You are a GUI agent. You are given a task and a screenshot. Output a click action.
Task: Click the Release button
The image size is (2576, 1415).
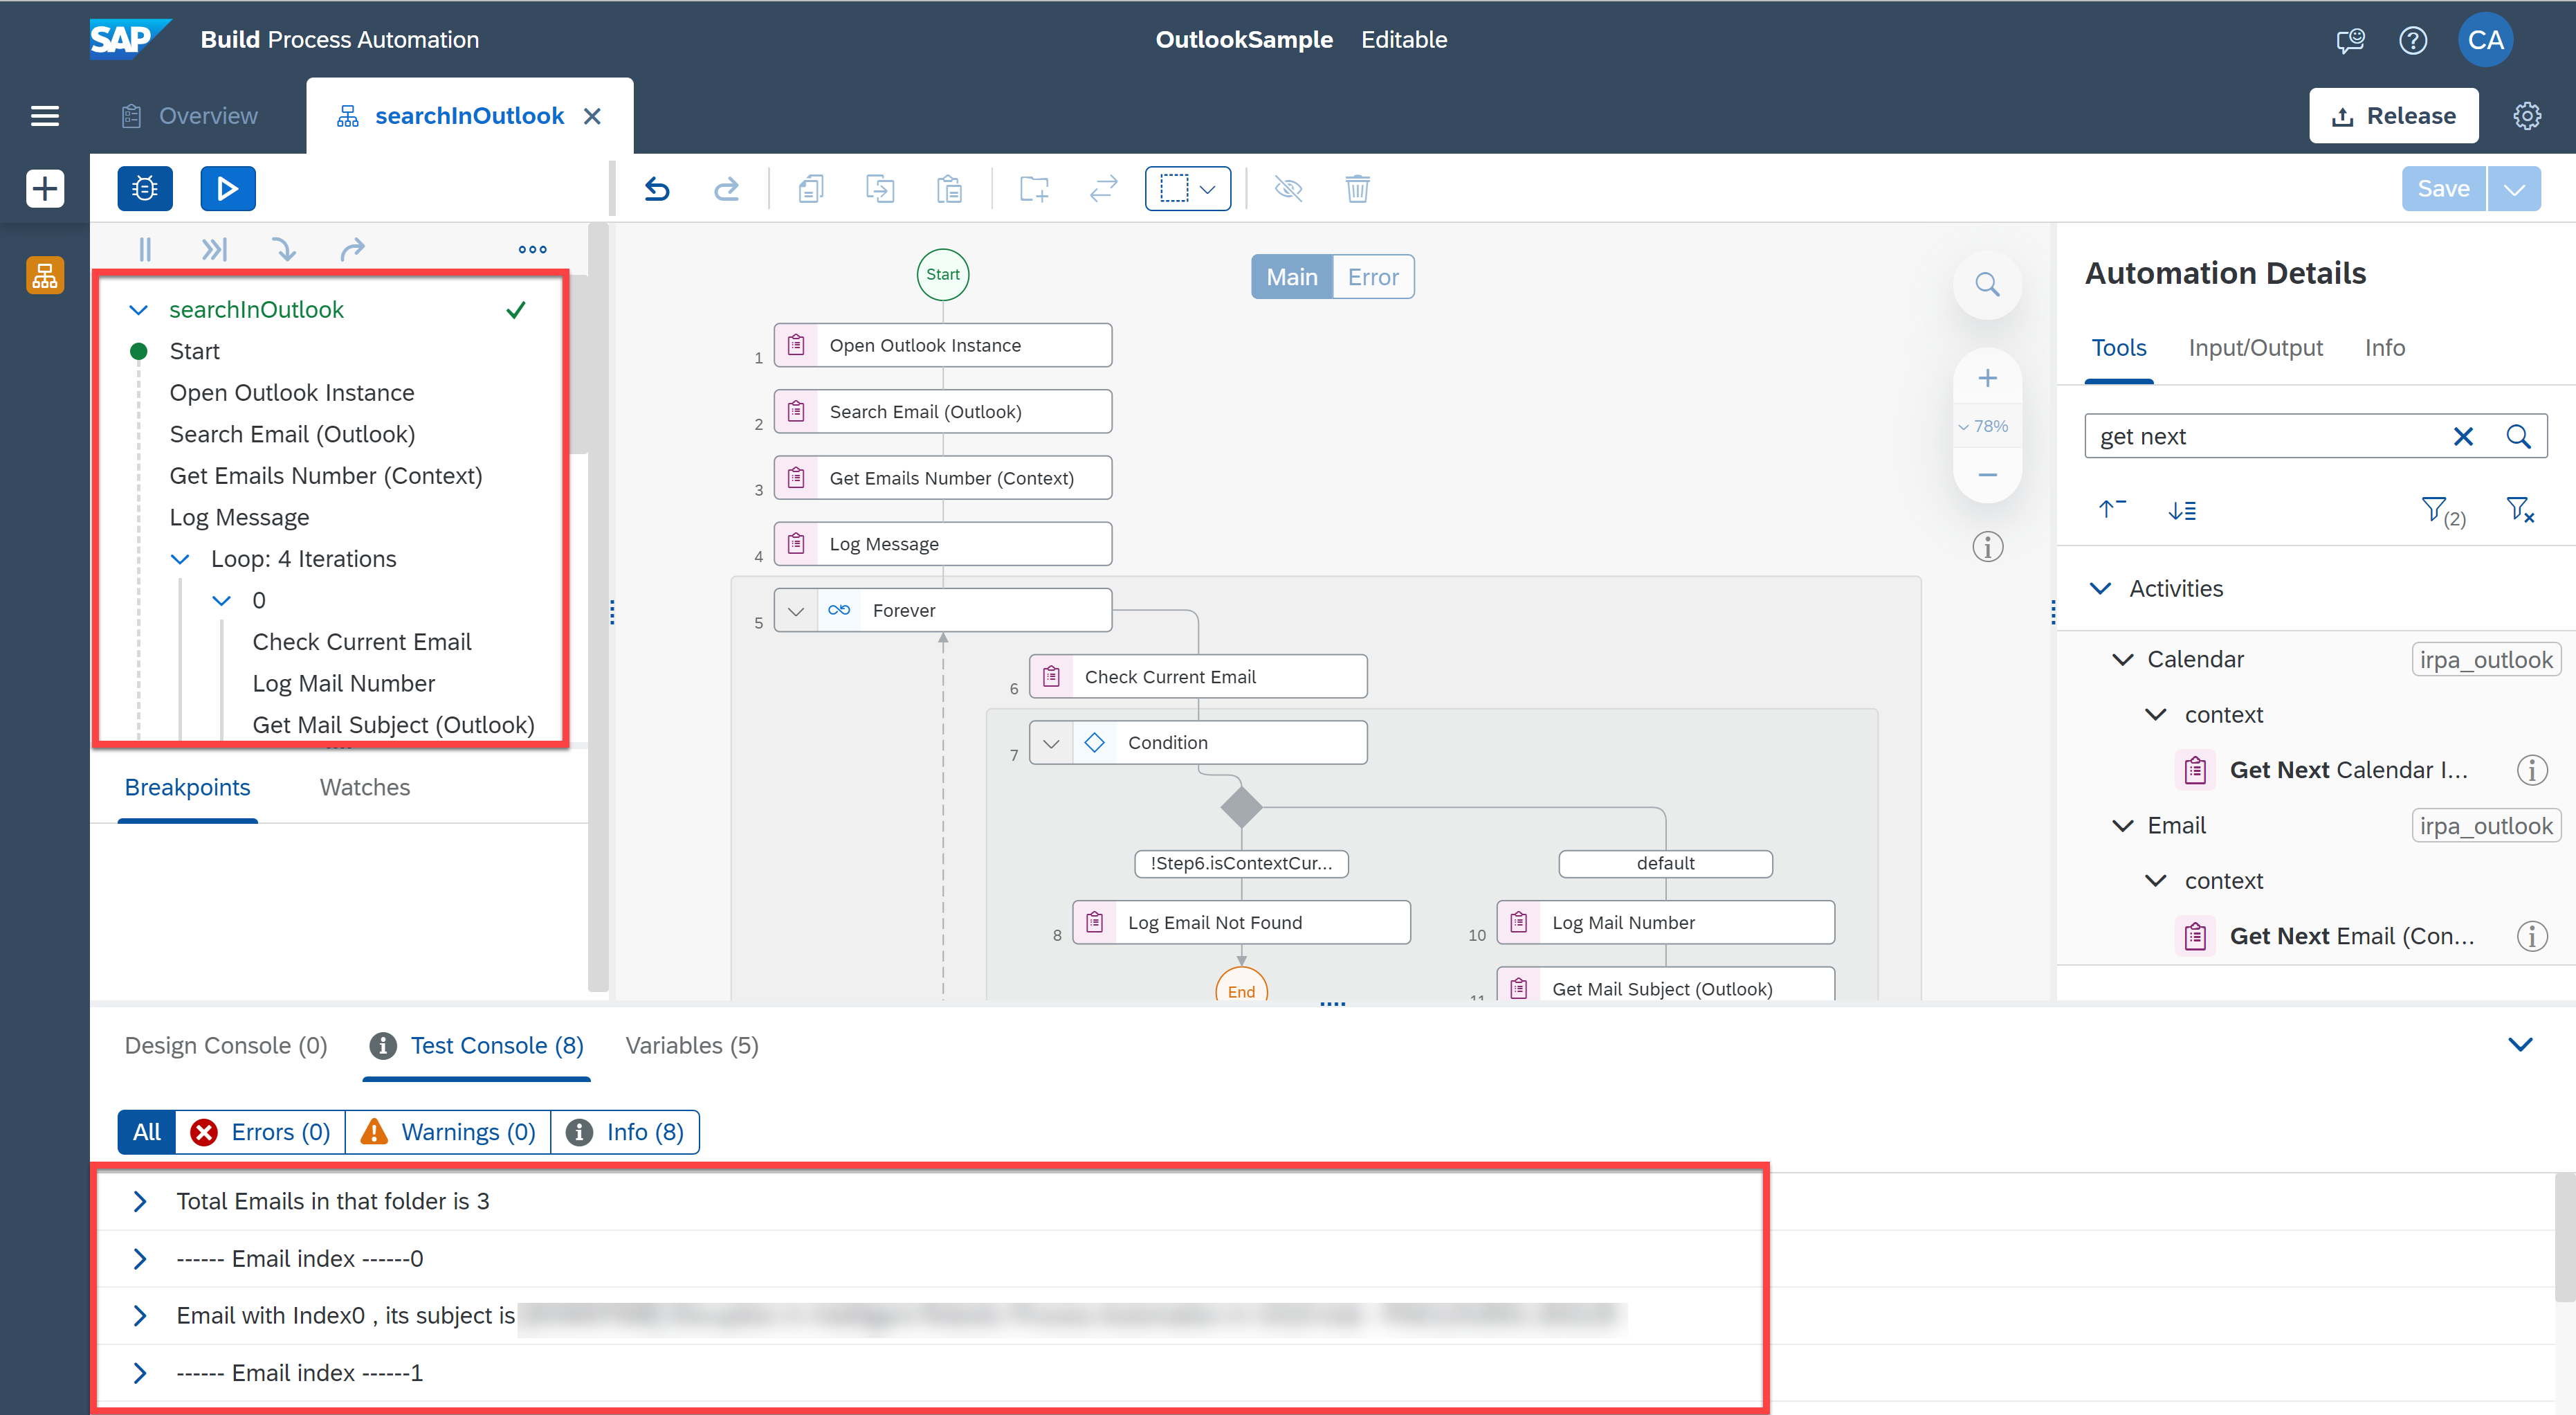point(2394,116)
